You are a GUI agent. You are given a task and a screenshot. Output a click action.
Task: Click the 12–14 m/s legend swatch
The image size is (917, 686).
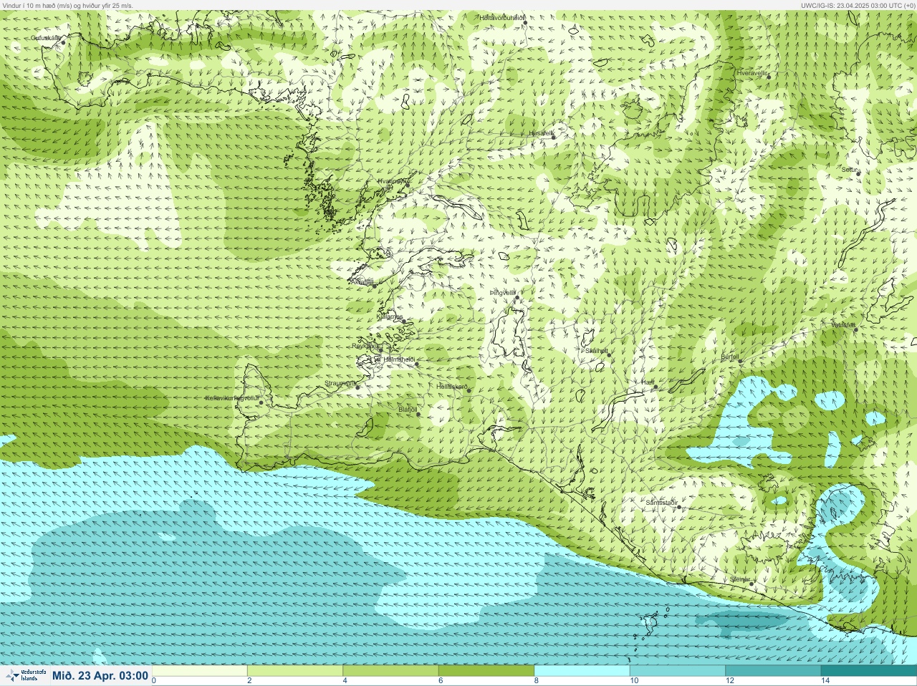(x=772, y=671)
